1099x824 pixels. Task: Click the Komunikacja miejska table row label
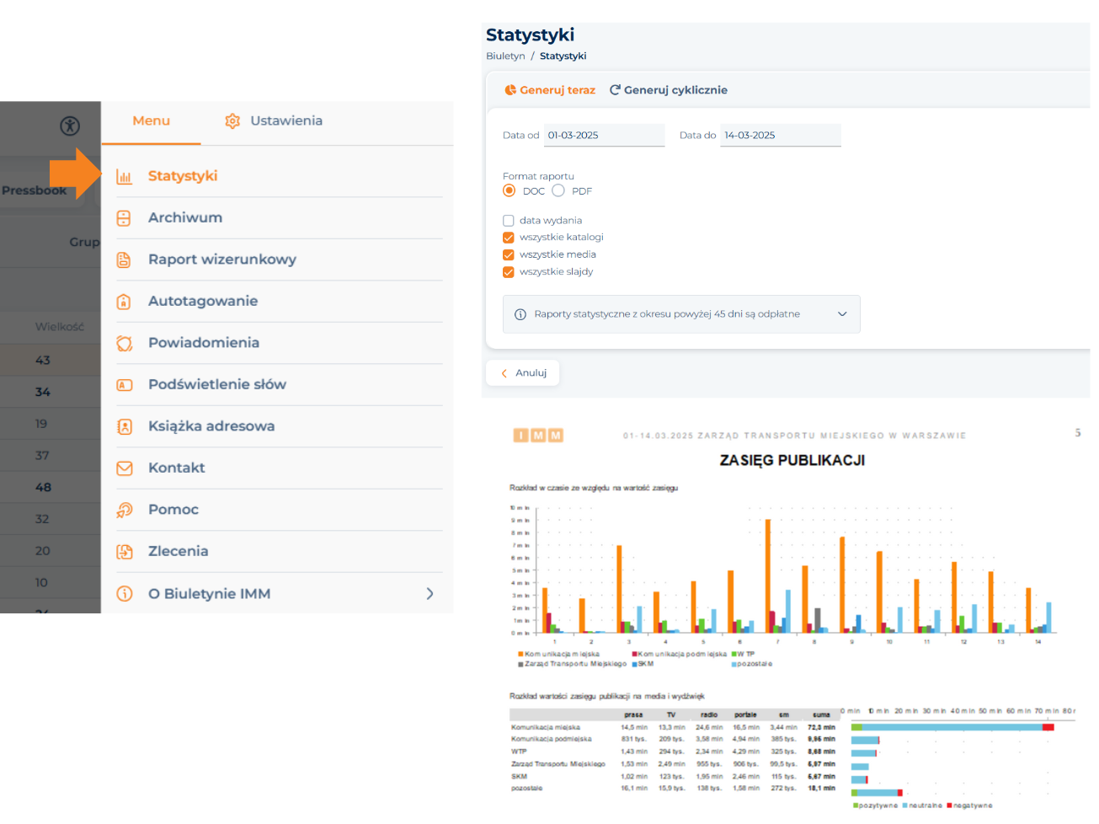coord(546,727)
